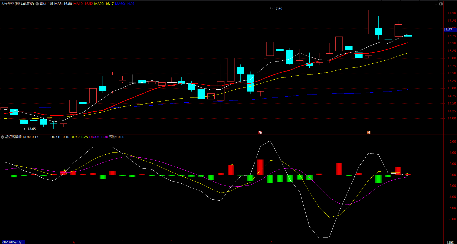
Task: Click the 13.65 low price label
Action: coord(31,129)
